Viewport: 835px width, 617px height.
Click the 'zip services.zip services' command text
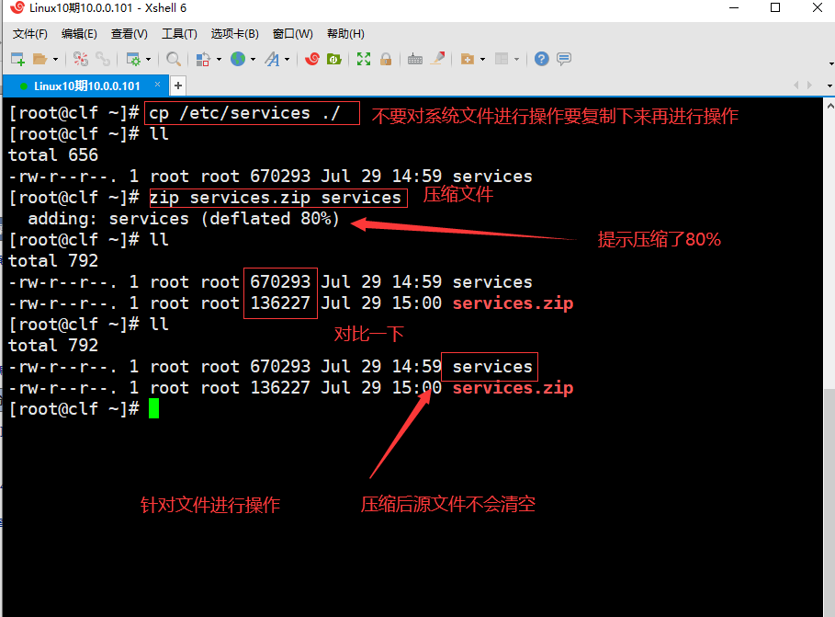pos(275,198)
